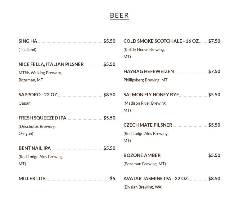
Task: Click the Deschutes Brewery description text
Action: click(37, 130)
